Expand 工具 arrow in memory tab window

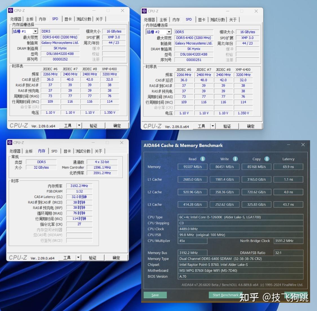(78, 258)
